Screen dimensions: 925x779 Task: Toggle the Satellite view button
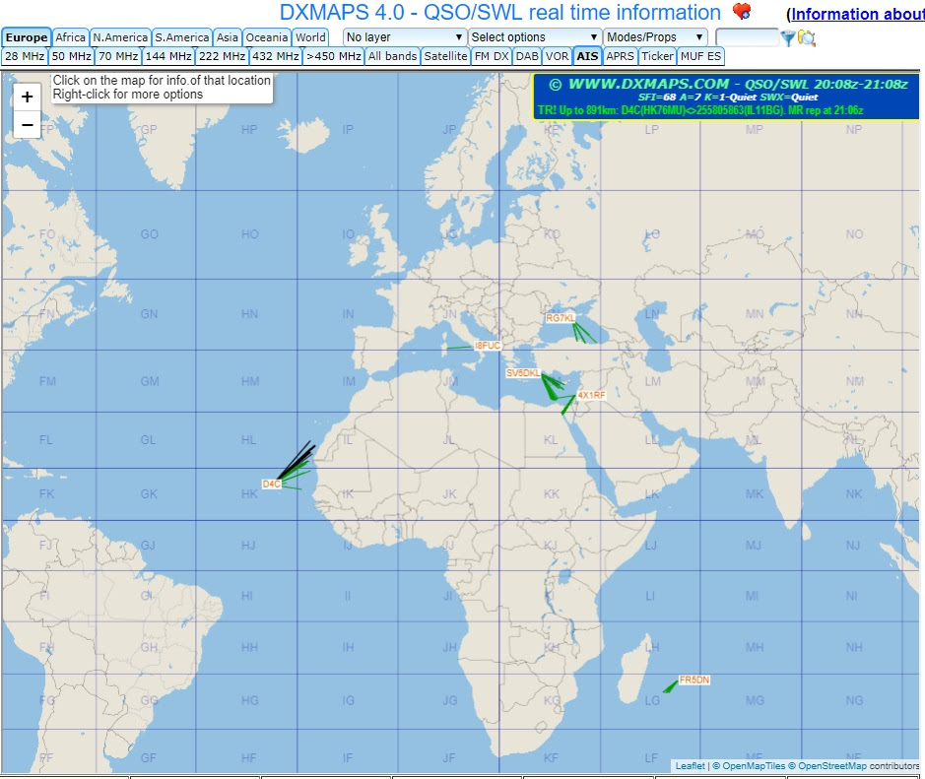[445, 56]
